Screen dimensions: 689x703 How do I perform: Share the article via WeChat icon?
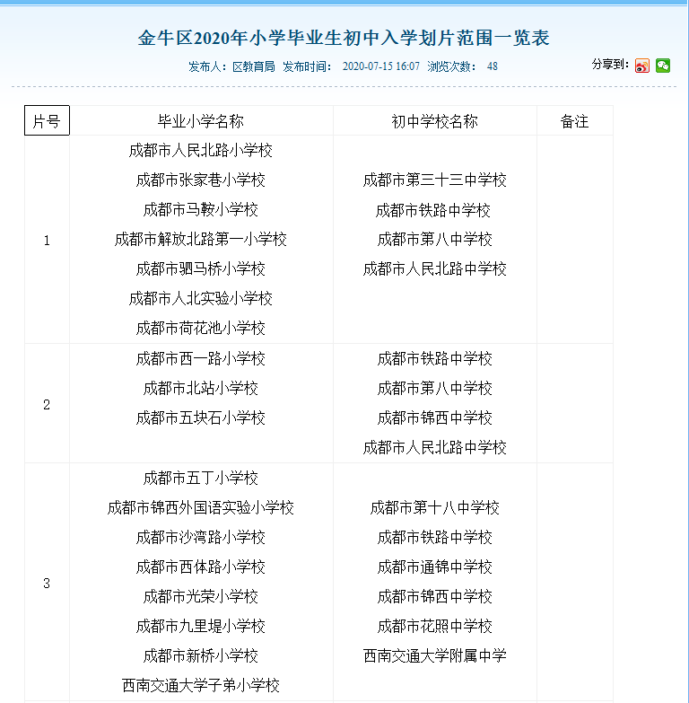(663, 66)
